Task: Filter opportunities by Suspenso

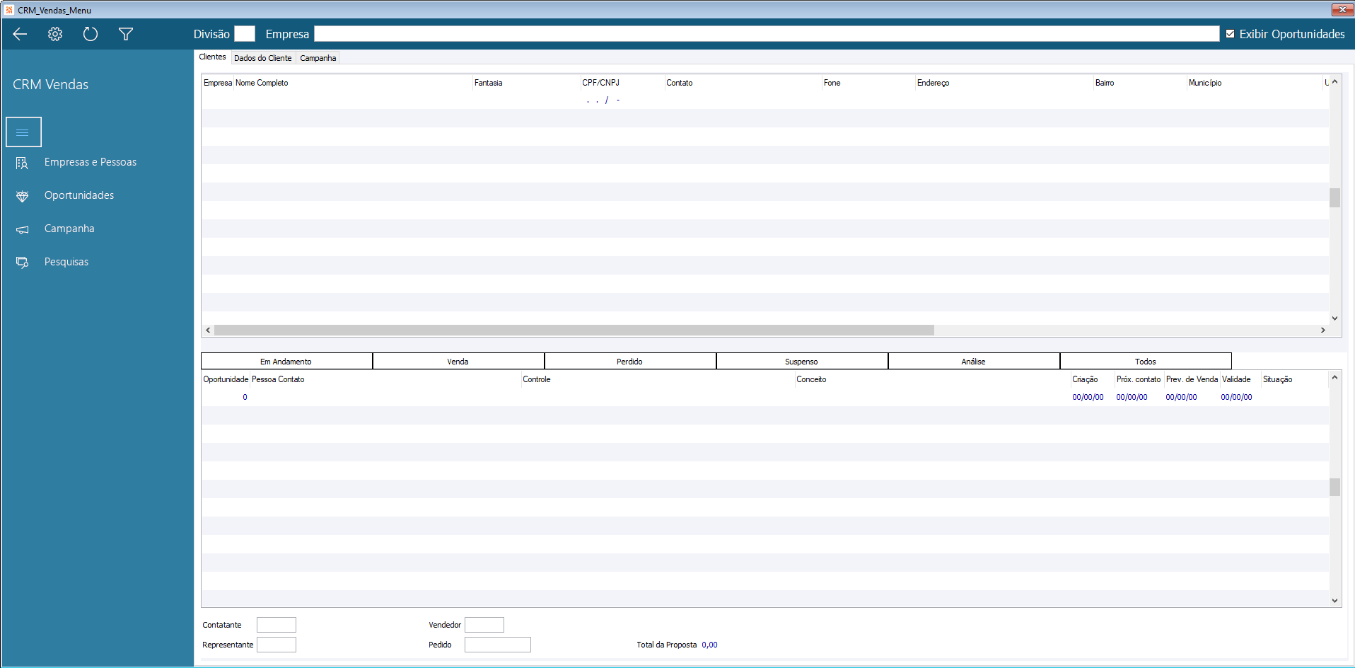Action: click(802, 362)
